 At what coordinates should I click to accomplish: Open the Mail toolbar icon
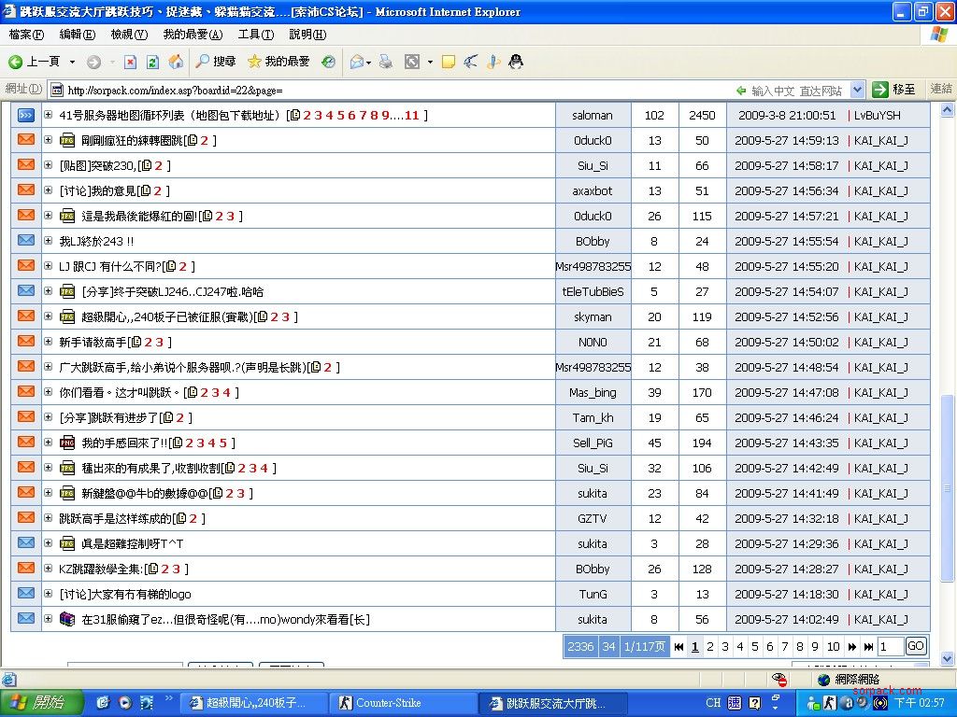click(356, 62)
